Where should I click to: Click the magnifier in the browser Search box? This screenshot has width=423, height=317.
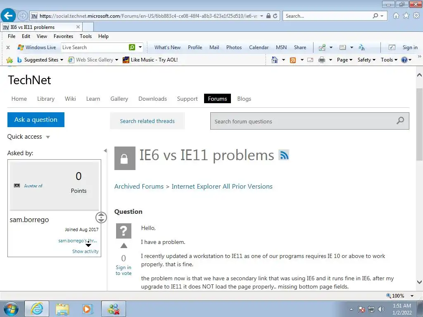coord(375,16)
